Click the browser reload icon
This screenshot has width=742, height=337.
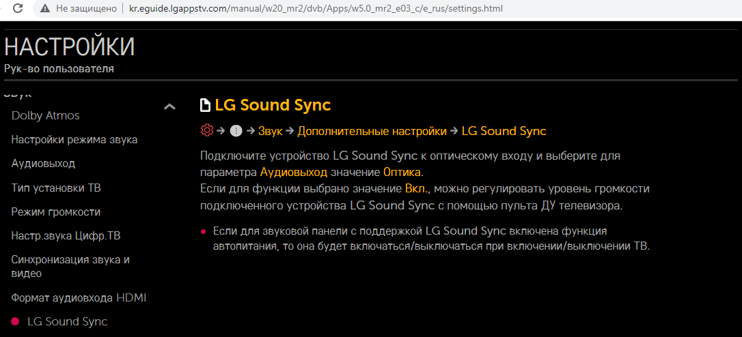click(x=18, y=9)
